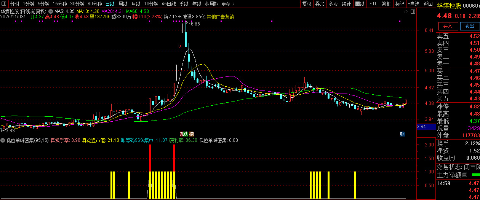The image size is (480, 200).
Task: Click the 其他广告营销 industry link
Action: point(220,17)
